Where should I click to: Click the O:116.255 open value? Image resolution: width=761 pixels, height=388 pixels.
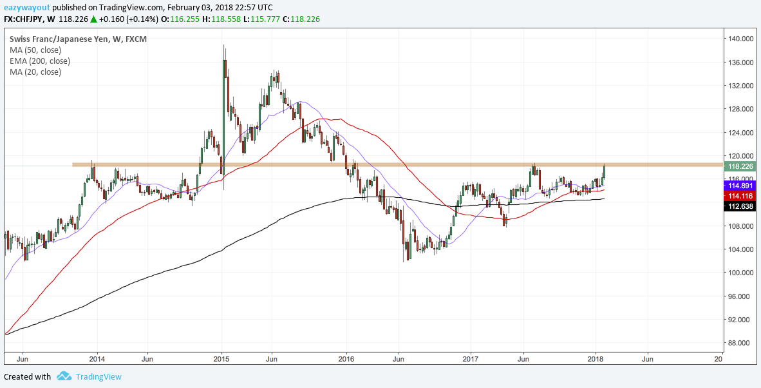(x=182, y=19)
